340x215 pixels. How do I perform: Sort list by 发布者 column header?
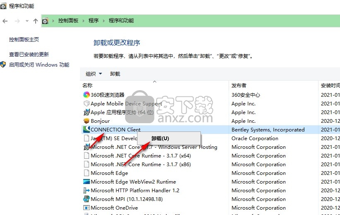click(239, 86)
